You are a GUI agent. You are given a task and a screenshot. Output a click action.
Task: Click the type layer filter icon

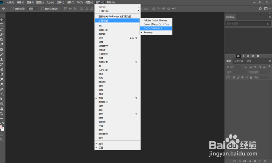click(255, 67)
